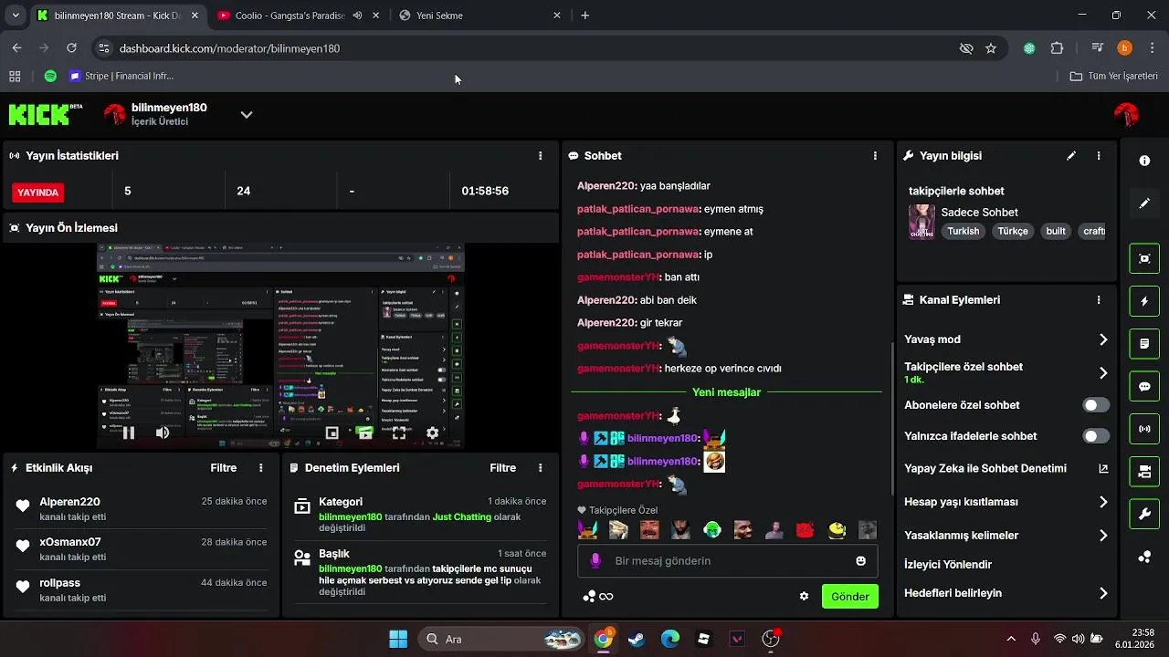The width and height of the screenshot is (1169, 657).
Task: Click the Türkçe tag chip
Action: point(1013,232)
